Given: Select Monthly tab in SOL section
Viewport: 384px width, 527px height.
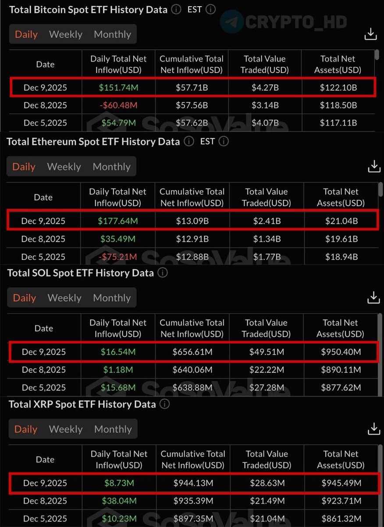Looking at the screenshot, I should point(112,298).
